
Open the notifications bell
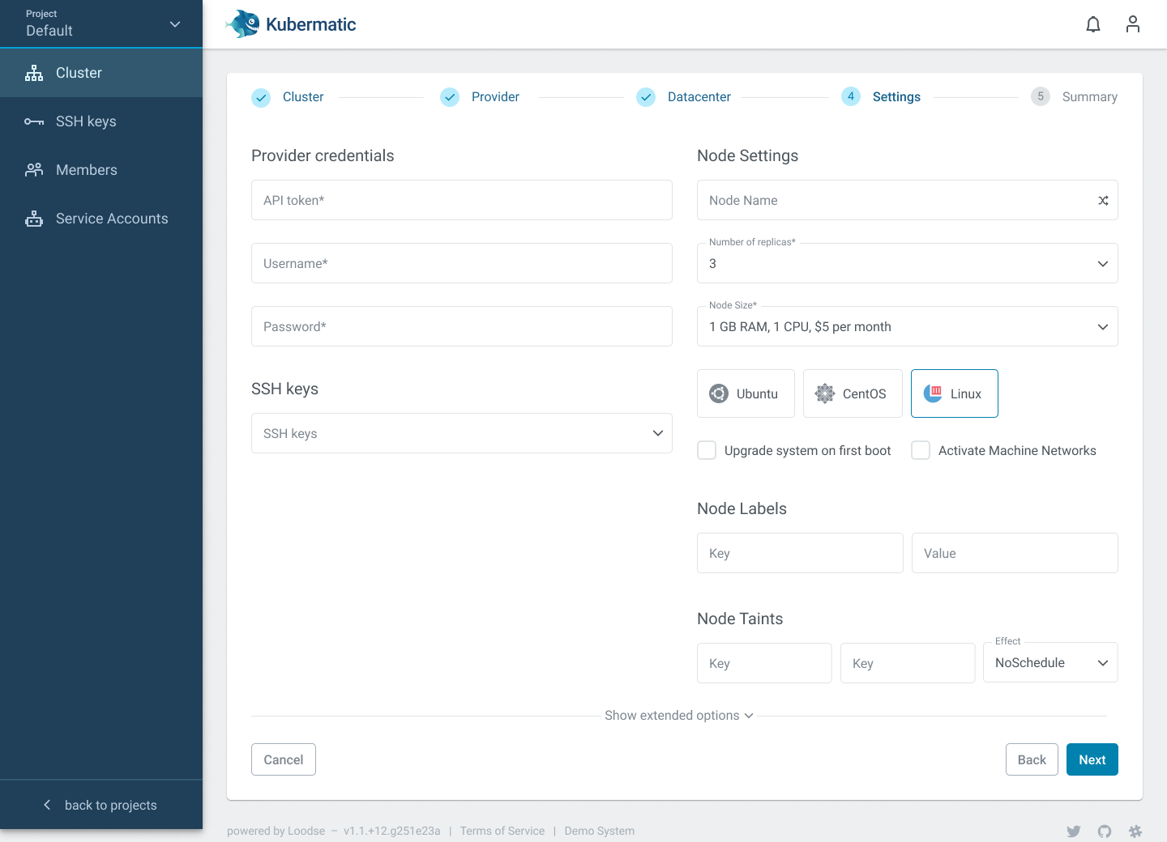[x=1093, y=24]
